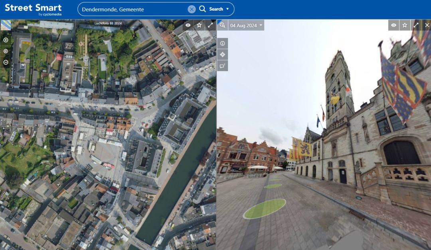431x250 pixels.
Task: Bookmark the aerial map with star
Action: tap(199, 25)
